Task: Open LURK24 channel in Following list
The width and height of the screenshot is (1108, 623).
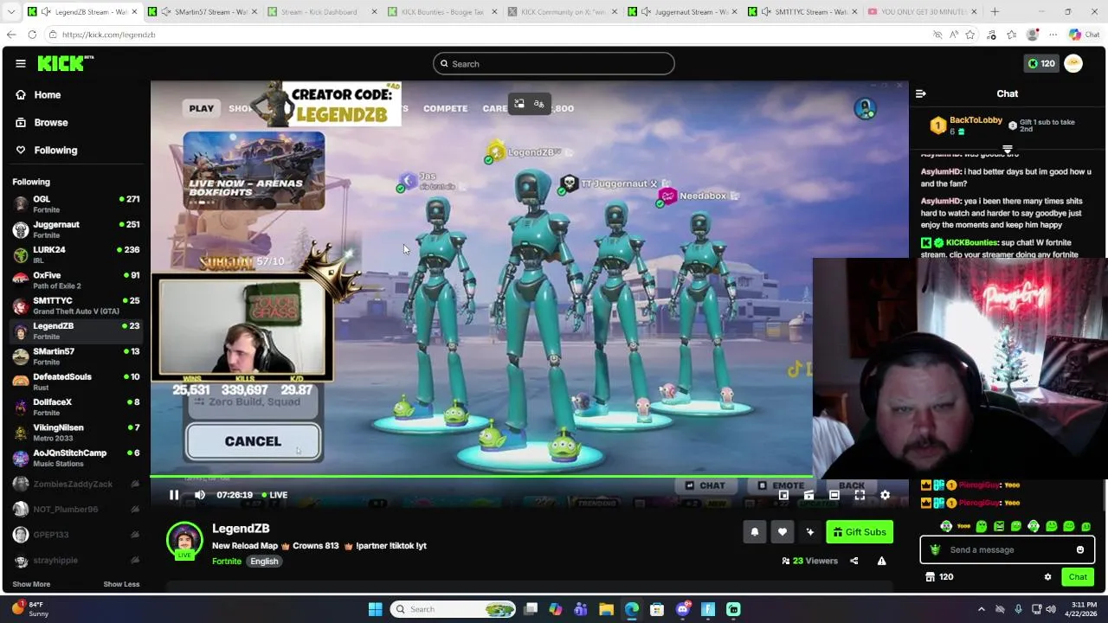Action: (75, 254)
